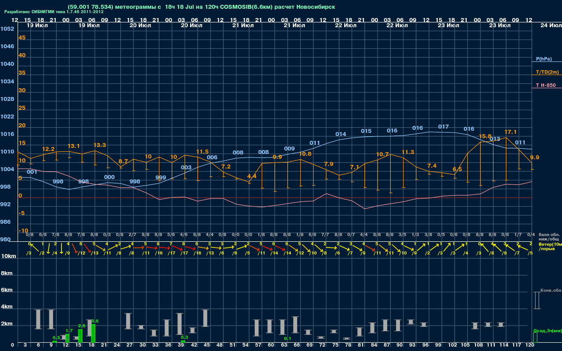The width and height of the screenshot is (562, 351).
Task: Click forecast hour 120 on bottom axis
Action: coord(530,346)
